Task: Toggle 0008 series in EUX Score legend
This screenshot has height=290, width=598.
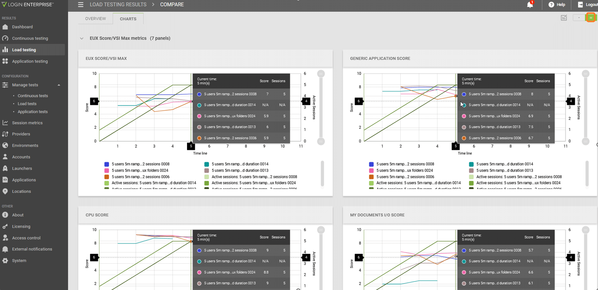Action: click(137, 164)
